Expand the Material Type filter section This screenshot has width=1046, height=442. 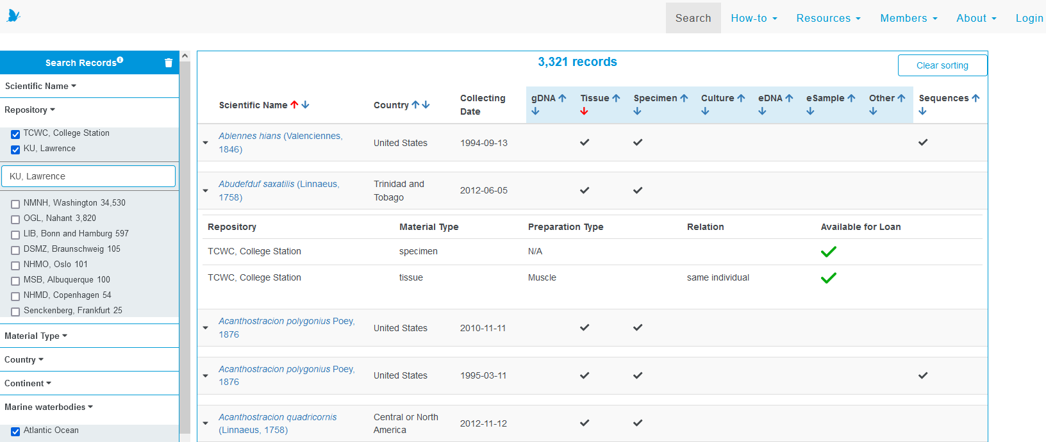36,336
